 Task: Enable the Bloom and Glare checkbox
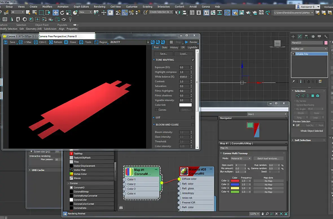click(193, 124)
